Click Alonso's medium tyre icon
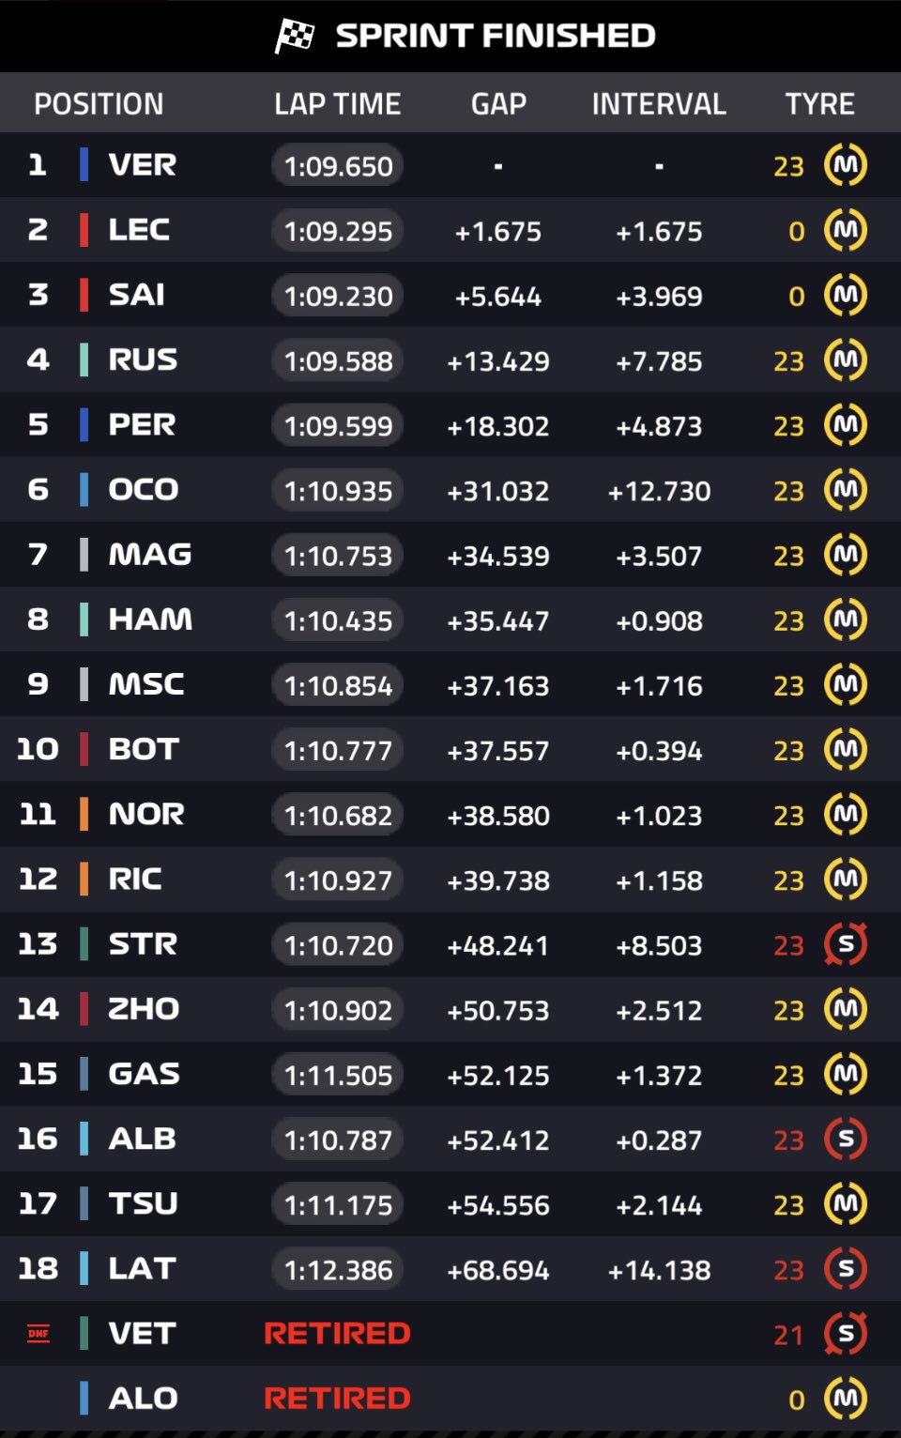The image size is (901, 1438). coord(846,1399)
